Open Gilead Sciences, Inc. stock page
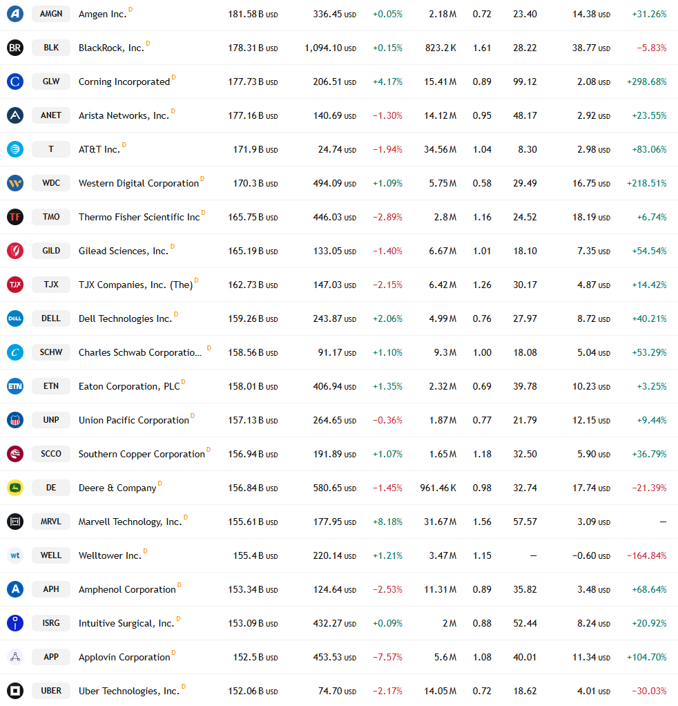This screenshot has width=678, height=706. 124,251
